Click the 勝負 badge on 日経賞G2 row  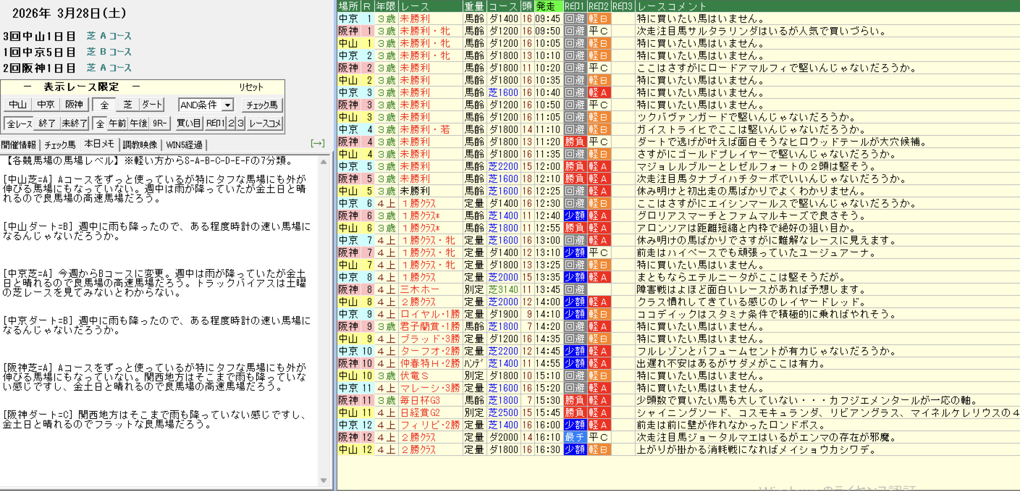tap(575, 412)
